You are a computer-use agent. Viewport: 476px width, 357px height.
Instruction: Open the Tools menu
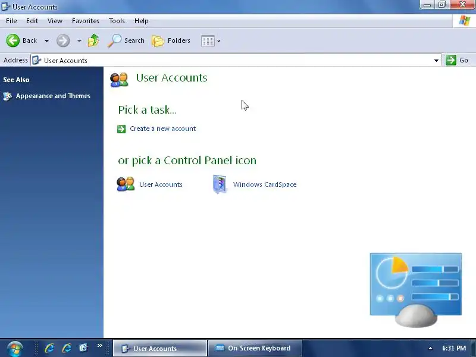point(117,21)
